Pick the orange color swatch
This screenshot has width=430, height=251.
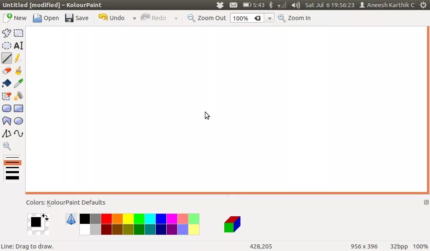[x=118, y=219]
